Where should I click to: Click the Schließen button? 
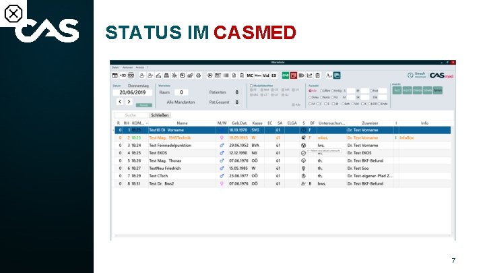160,115
